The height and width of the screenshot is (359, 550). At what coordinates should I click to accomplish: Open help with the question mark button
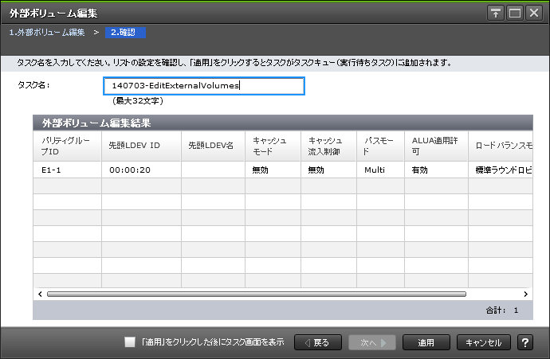click(x=525, y=342)
